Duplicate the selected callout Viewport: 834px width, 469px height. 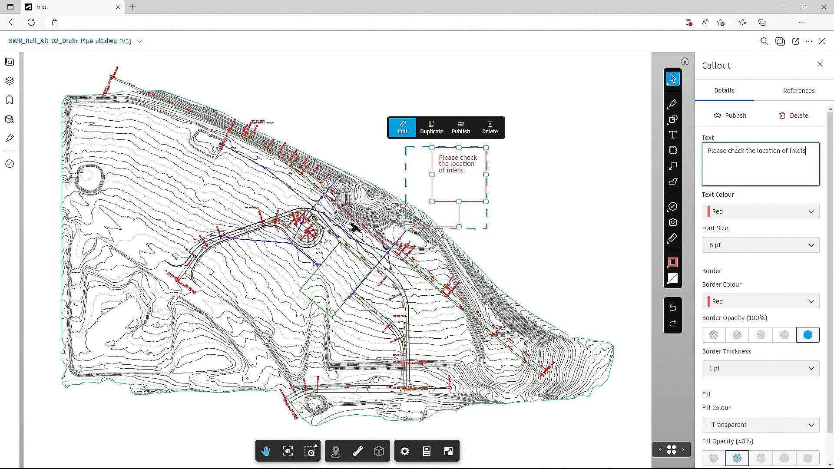[432, 128]
